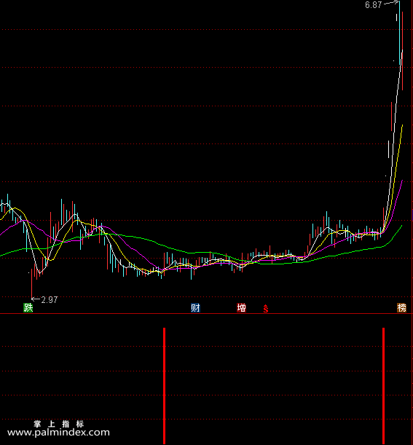413x445 pixels.
Task: Open the www.palmindex.com watermark link
Action: point(58,433)
